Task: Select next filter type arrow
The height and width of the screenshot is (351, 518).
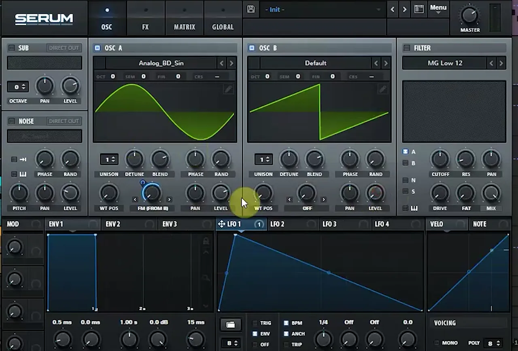Action: point(501,63)
